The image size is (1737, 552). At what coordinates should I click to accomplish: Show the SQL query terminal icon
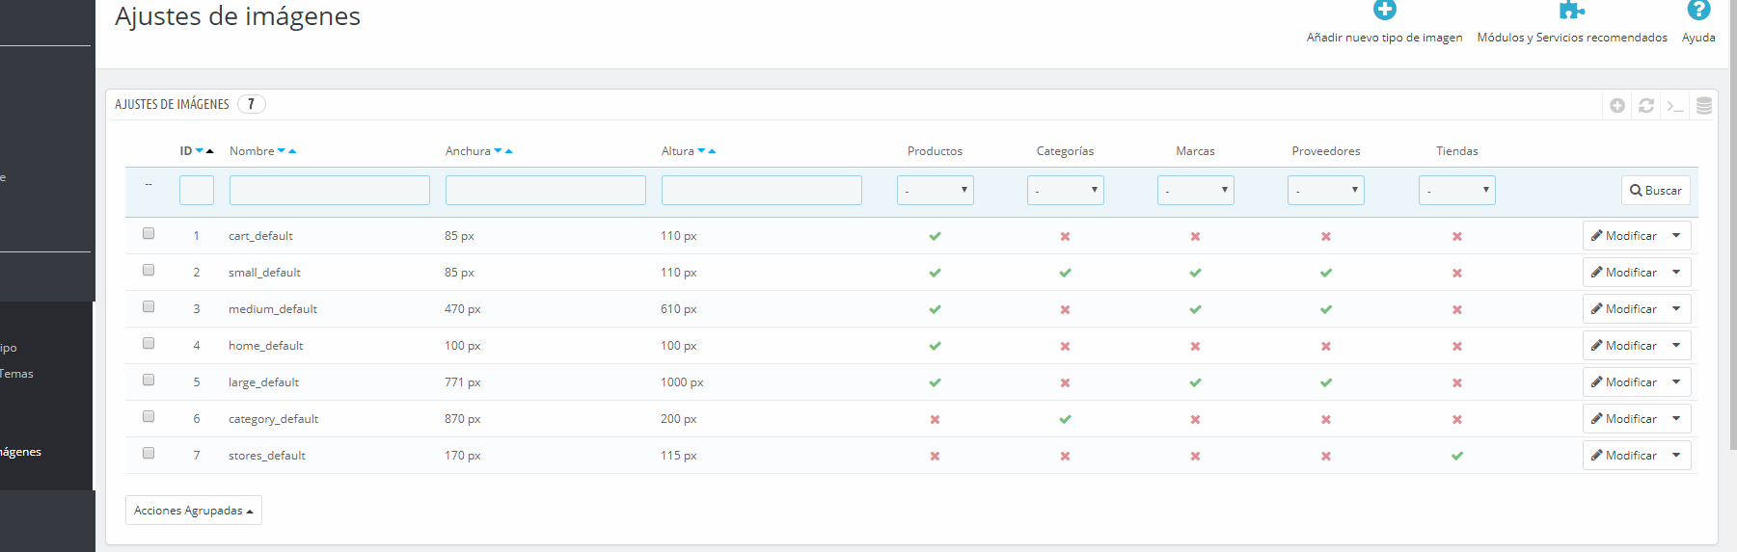coord(1675,105)
